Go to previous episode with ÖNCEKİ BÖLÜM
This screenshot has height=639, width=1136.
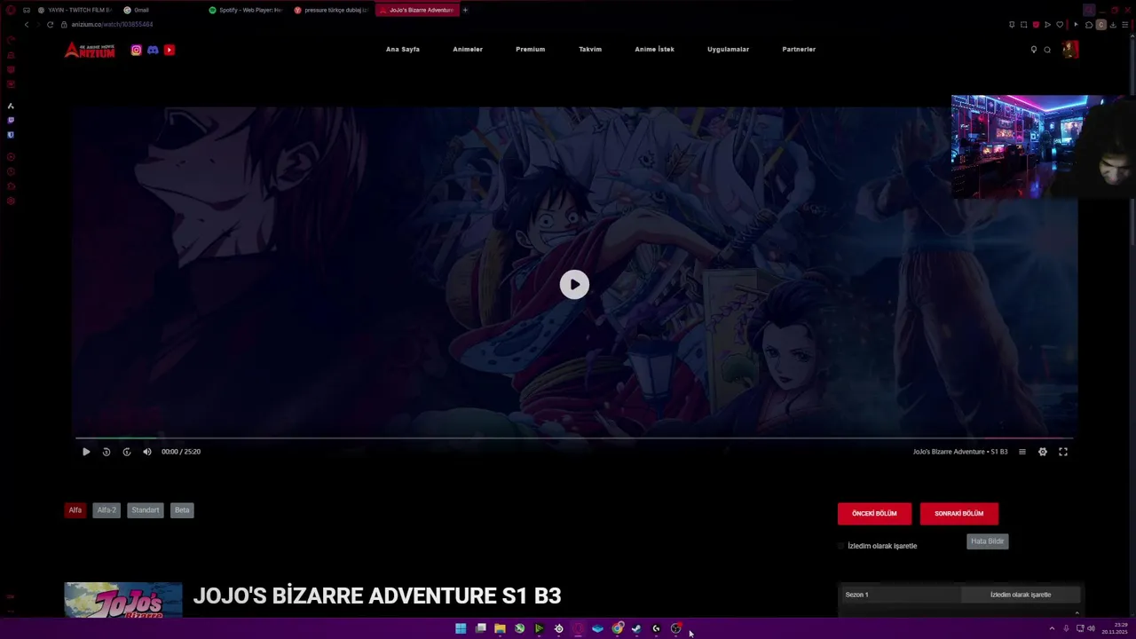click(x=874, y=514)
